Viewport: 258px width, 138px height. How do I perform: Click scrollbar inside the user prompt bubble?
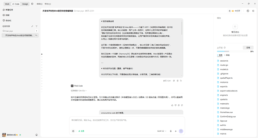coord(182,28)
